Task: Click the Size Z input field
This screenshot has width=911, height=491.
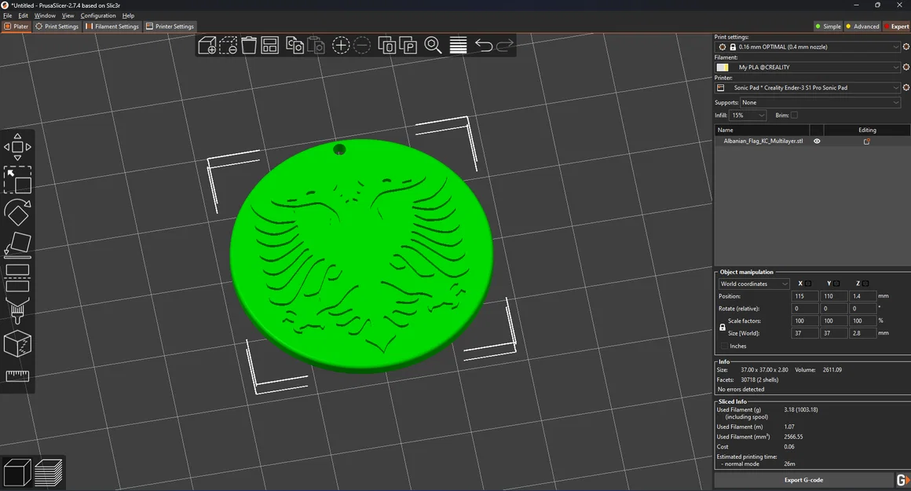Action: [x=862, y=334]
